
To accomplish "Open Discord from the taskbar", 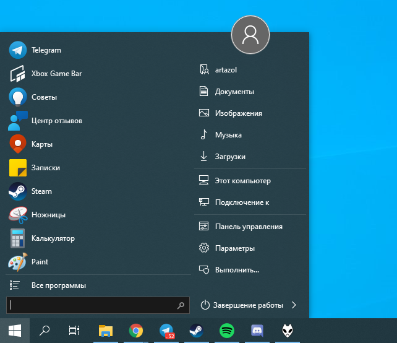I will [x=257, y=331].
